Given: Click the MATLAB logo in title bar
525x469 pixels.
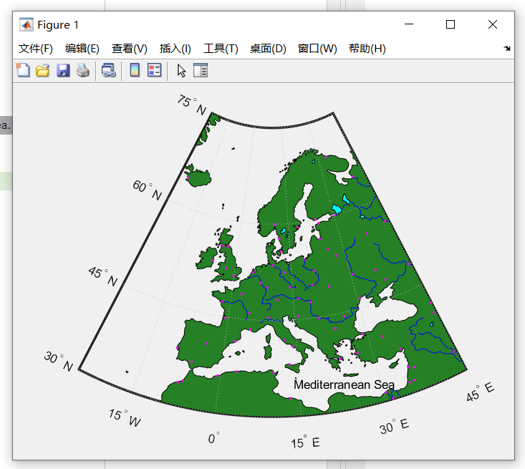Looking at the screenshot, I should click(26, 24).
